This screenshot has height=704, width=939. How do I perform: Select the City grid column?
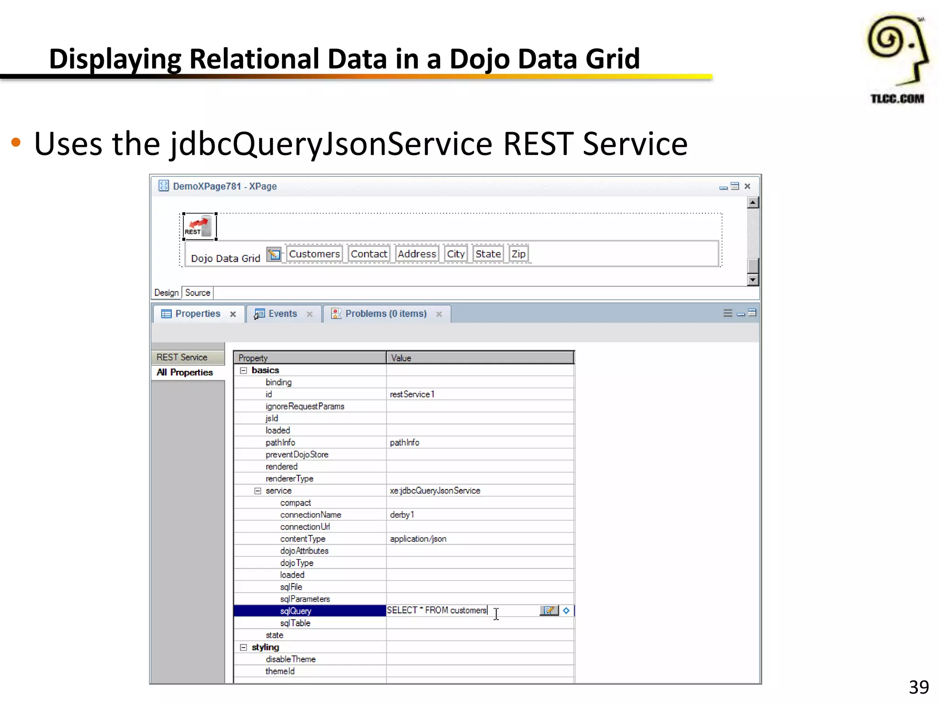coord(456,254)
